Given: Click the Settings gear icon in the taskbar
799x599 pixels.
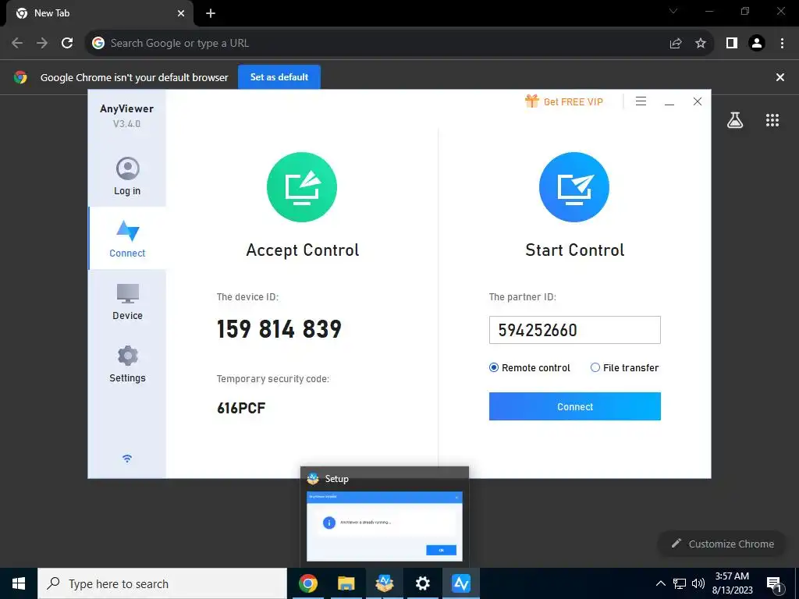Looking at the screenshot, I should click(422, 583).
